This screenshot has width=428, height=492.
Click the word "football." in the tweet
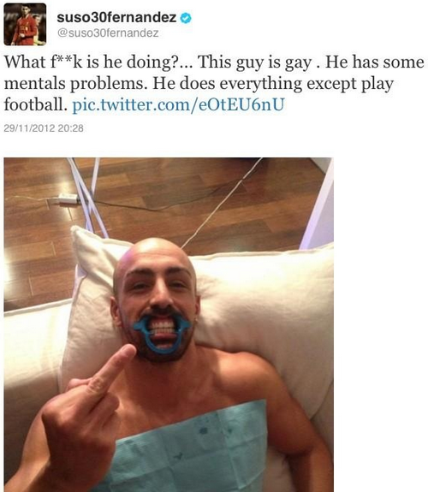point(35,104)
